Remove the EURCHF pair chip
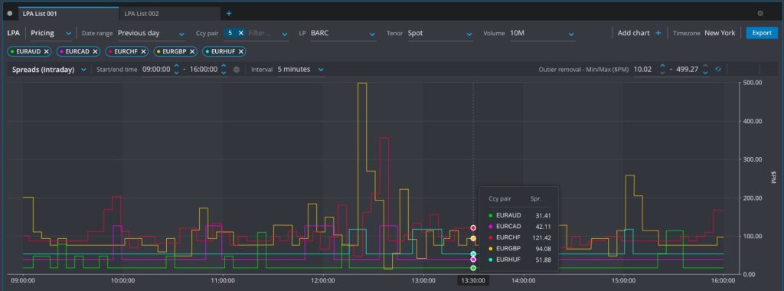Viewport: 784px width, 291px height. pyautogui.click(x=143, y=51)
